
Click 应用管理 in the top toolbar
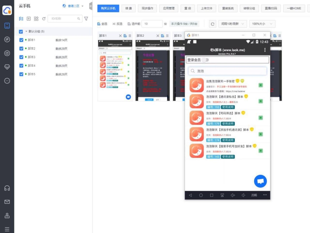[169, 8]
